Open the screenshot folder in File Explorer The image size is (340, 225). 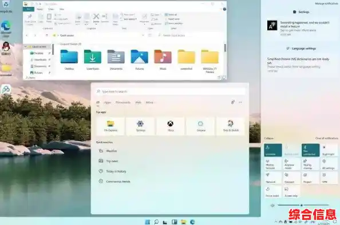tap(186, 59)
